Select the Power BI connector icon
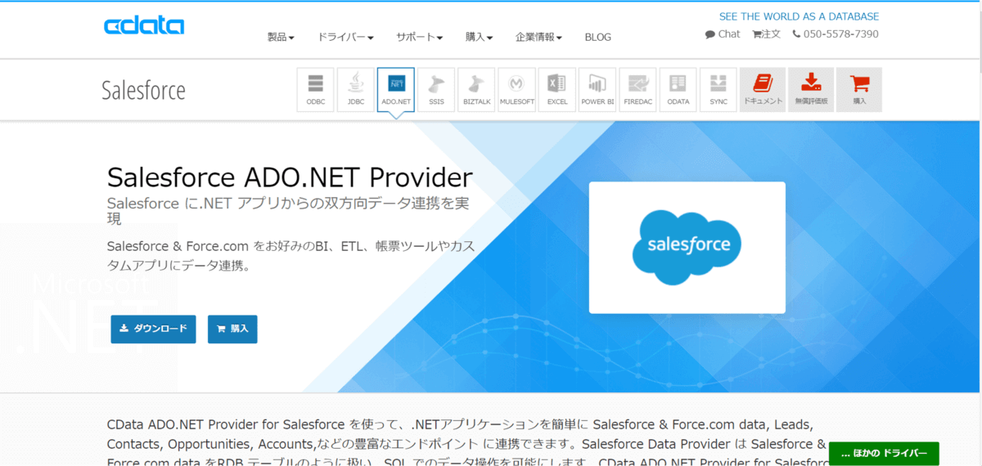The width and height of the screenshot is (982, 466). pyautogui.click(x=597, y=89)
